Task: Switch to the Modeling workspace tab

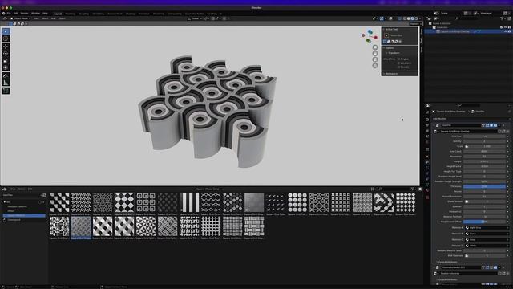Action: pyautogui.click(x=71, y=14)
